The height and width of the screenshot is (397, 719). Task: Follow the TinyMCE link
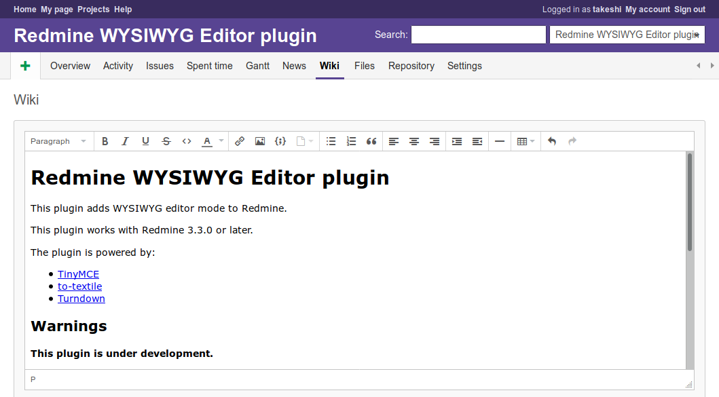point(78,274)
